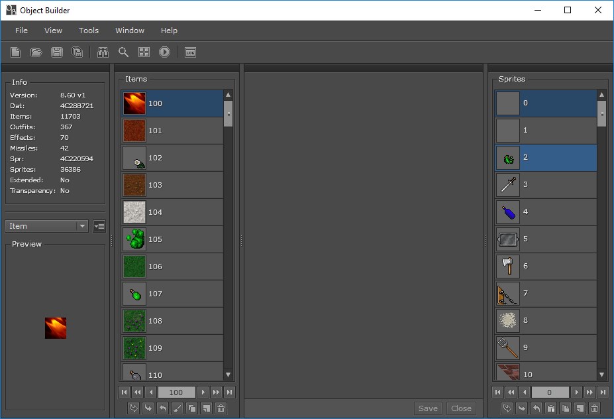Viewport: 614px width, 419px height.
Task: Click the Sprites panel new sprite icon
Action: pyautogui.click(x=580, y=408)
